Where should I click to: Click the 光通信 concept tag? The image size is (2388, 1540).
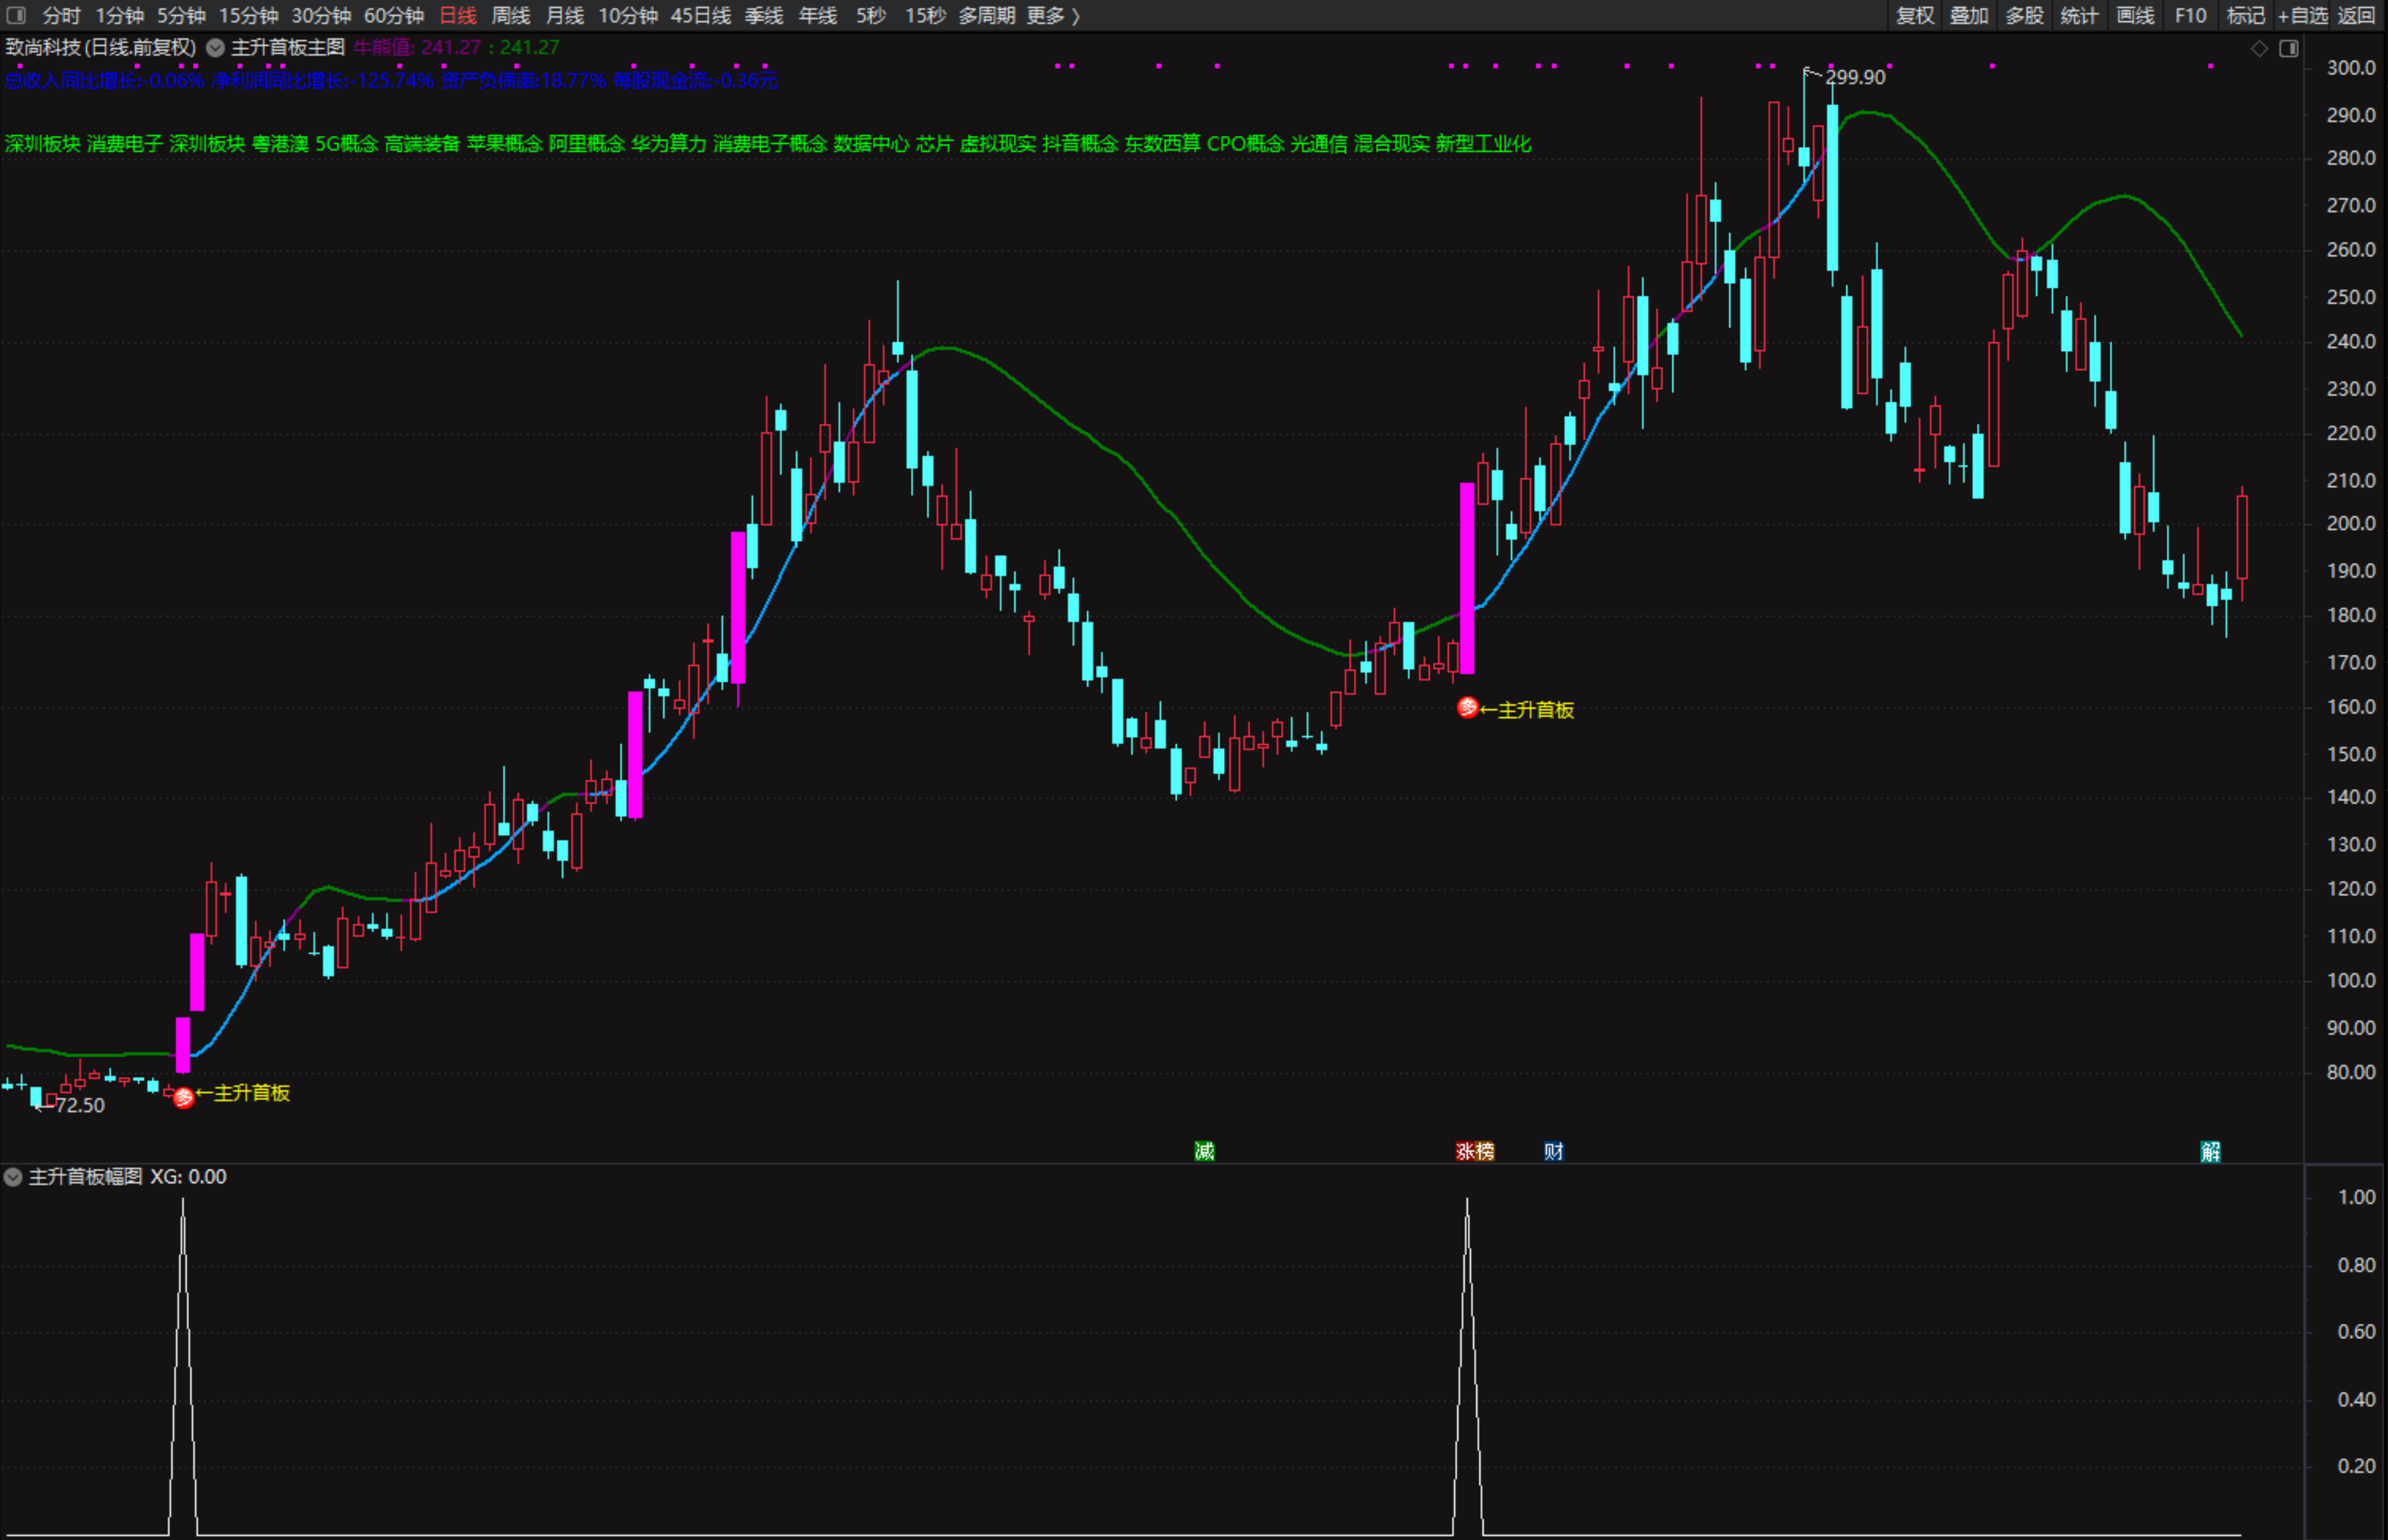point(1318,143)
